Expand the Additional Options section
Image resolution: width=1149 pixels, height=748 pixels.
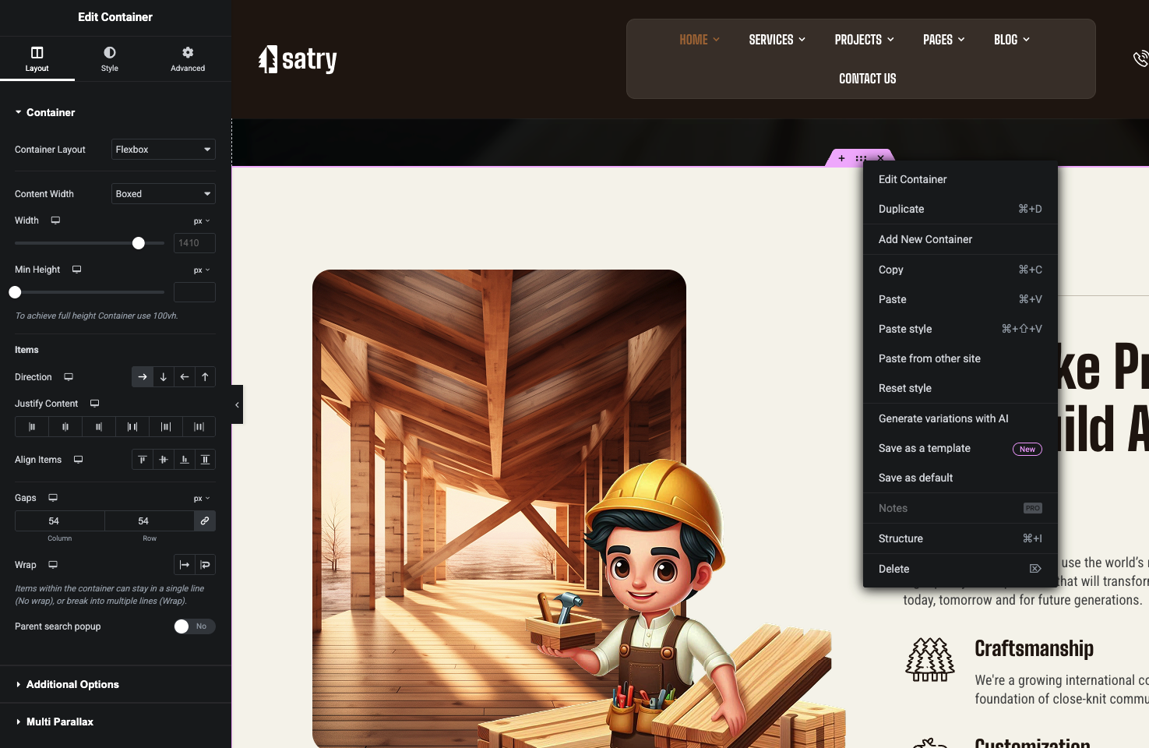[72, 684]
